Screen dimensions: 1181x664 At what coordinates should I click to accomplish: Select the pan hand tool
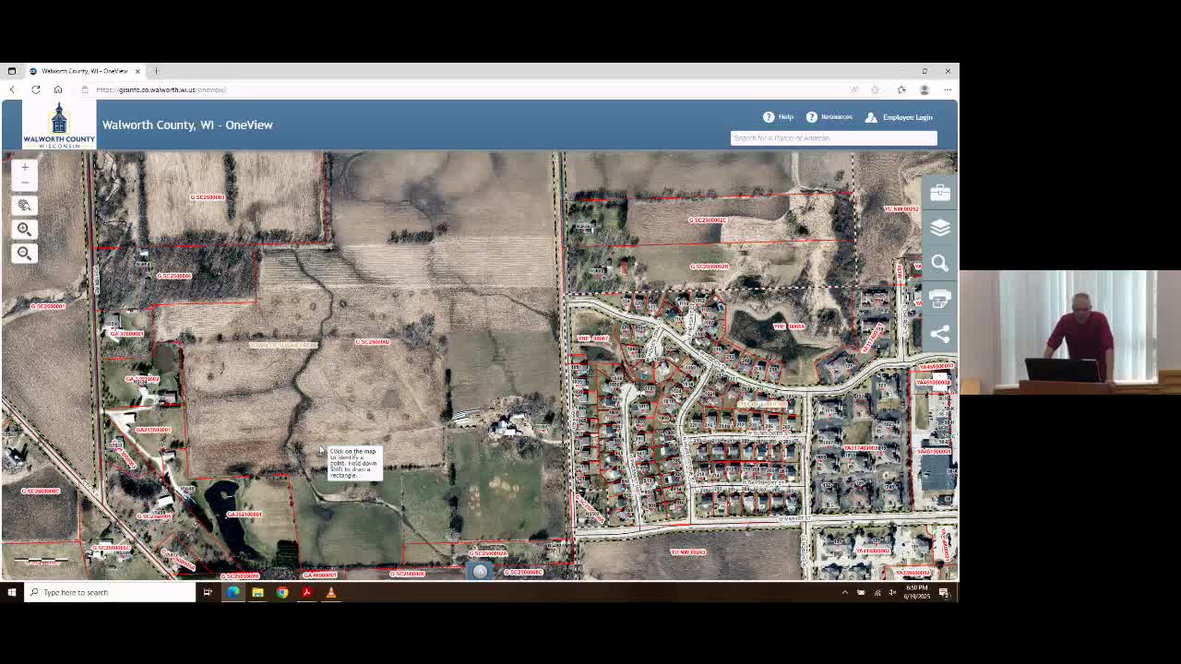[25, 206]
